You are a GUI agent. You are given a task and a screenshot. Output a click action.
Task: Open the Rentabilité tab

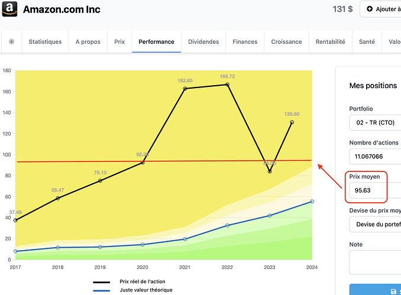pyautogui.click(x=331, y=41)
